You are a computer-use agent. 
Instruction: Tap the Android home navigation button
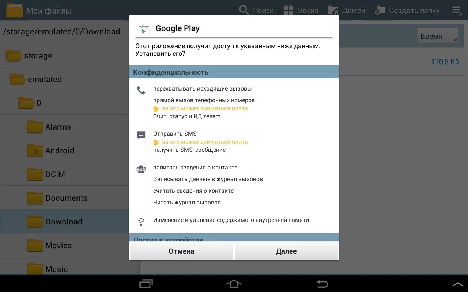234,284
